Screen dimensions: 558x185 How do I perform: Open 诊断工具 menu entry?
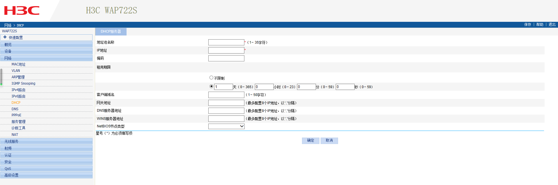pyautogui.click(x=18, y=128)
